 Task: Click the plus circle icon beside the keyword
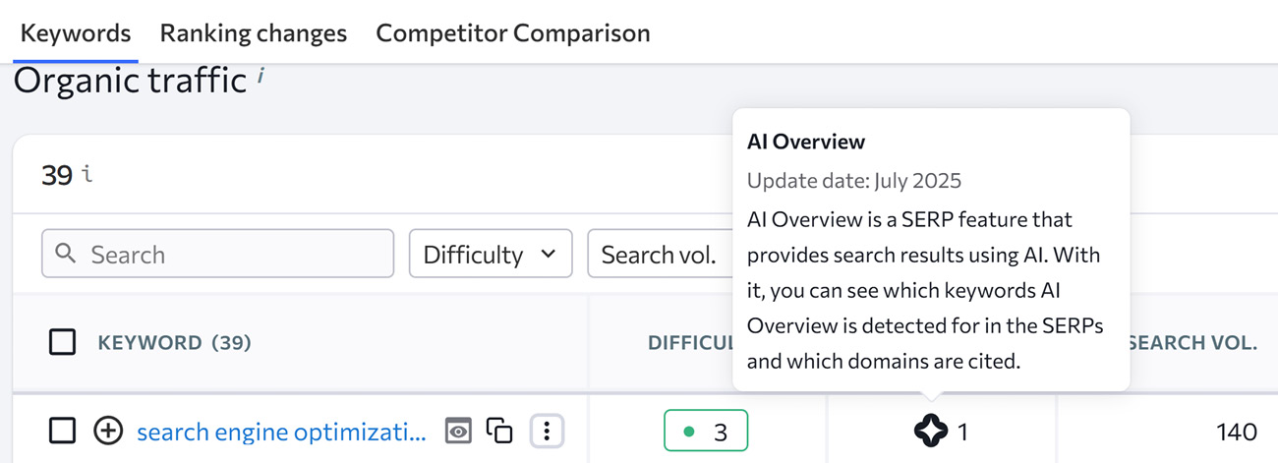click(108, 431)
